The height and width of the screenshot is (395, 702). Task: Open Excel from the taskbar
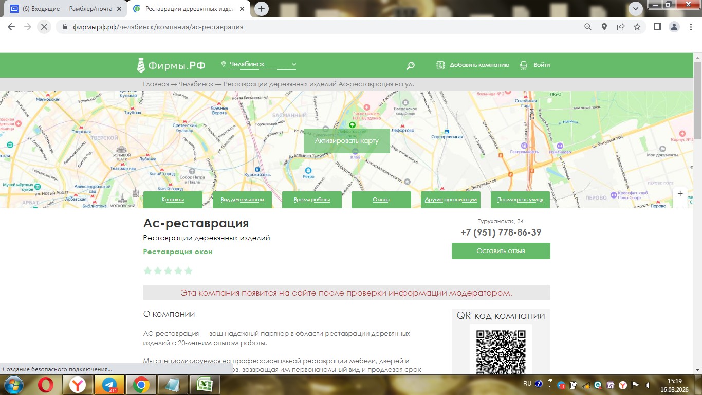(205, 385)
